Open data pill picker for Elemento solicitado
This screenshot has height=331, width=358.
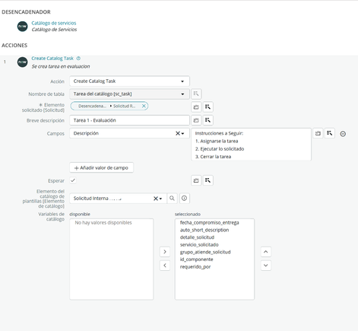(208, 107)
